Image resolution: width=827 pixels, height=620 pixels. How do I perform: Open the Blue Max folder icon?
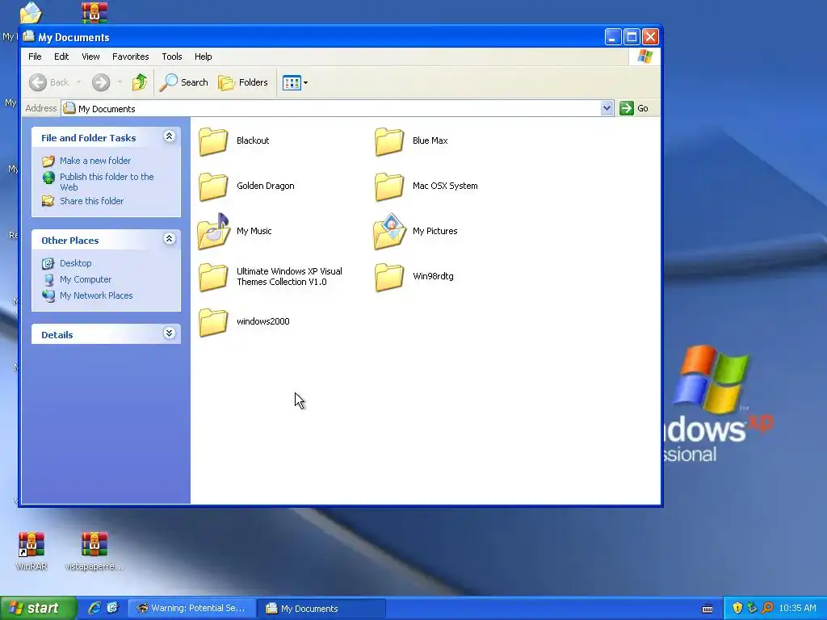(389, 141)
